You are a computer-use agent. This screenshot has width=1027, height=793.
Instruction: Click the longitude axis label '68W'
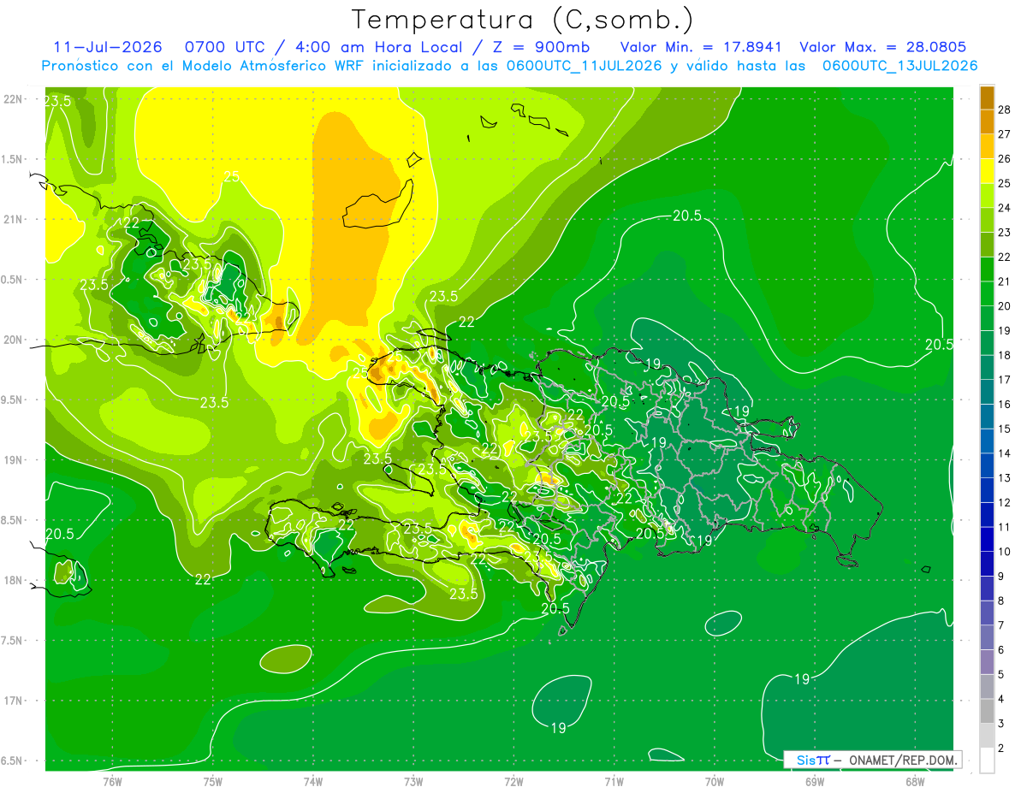pos(915,781)
